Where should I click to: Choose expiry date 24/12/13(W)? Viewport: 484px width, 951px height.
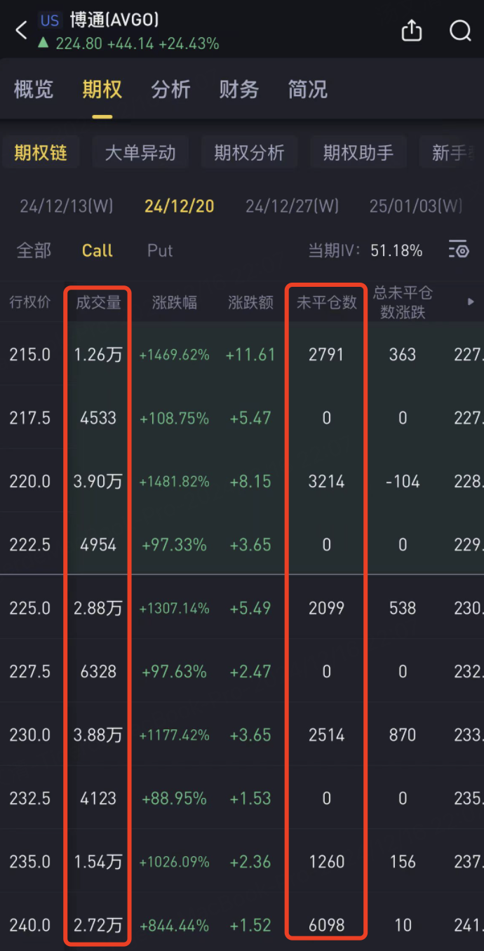(x=67, y=206)
